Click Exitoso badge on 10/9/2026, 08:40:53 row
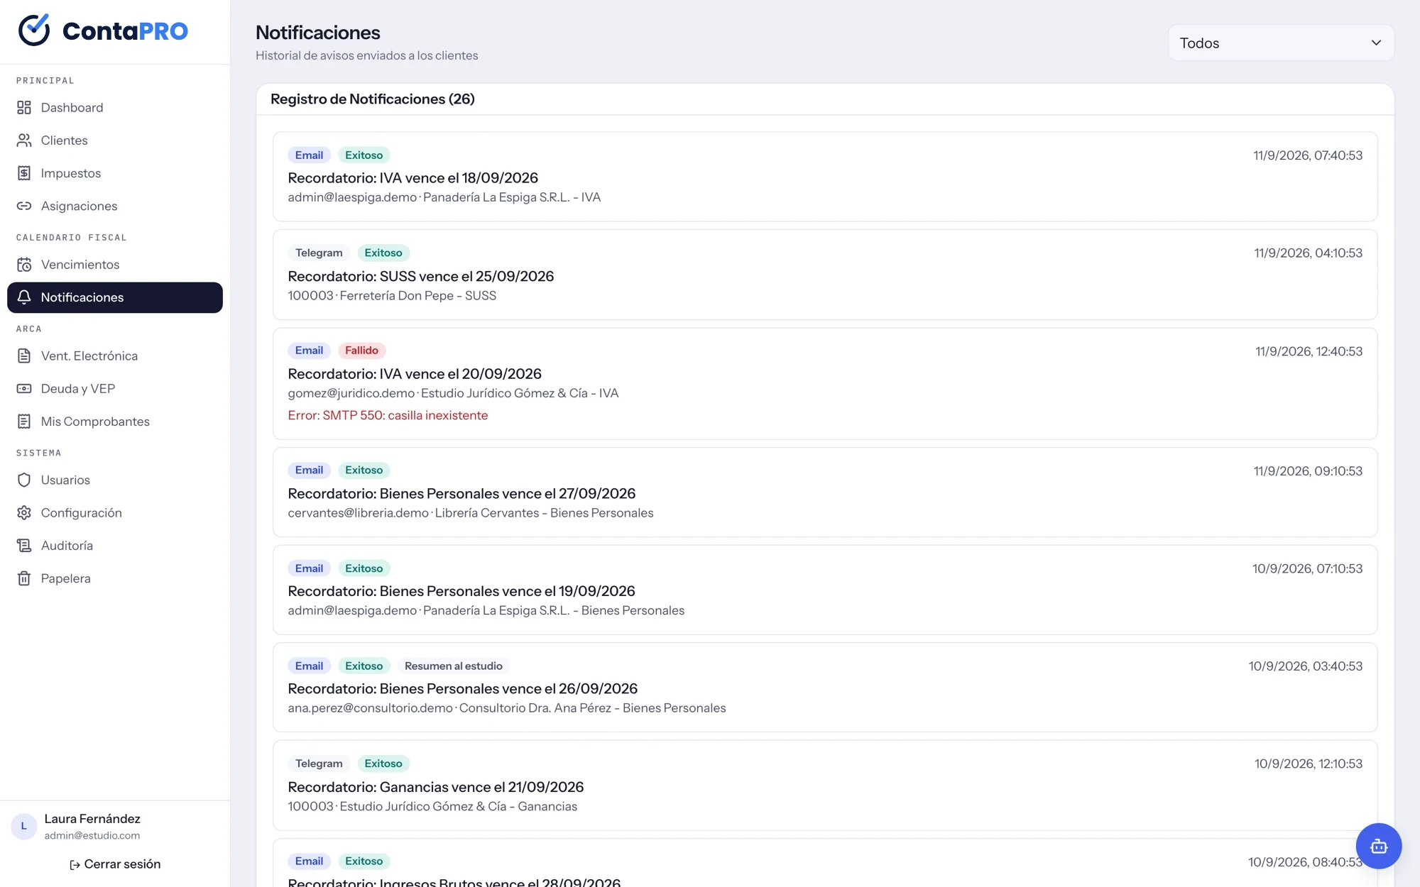1420x887 pixels. click(364, 861)
